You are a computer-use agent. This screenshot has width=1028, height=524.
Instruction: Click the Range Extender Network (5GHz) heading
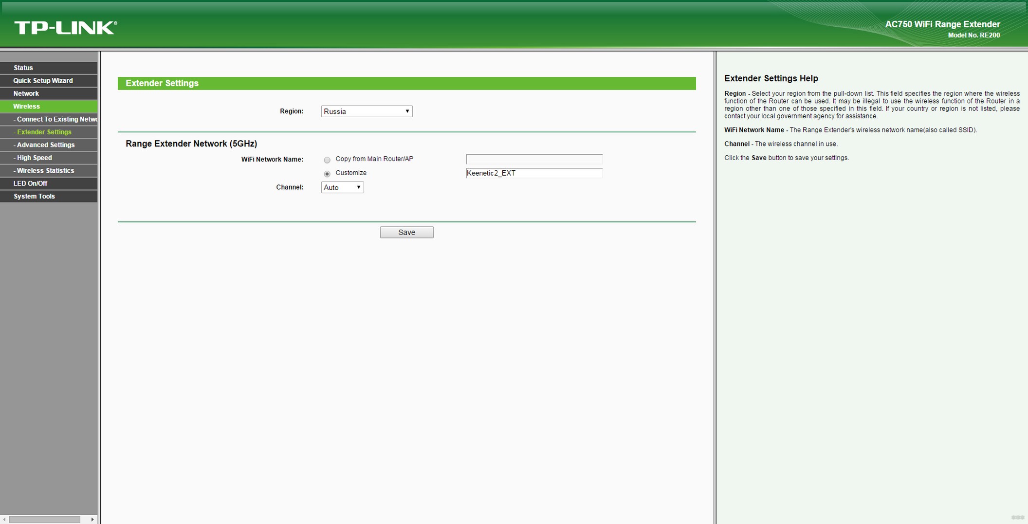click(x=191, y=144)
